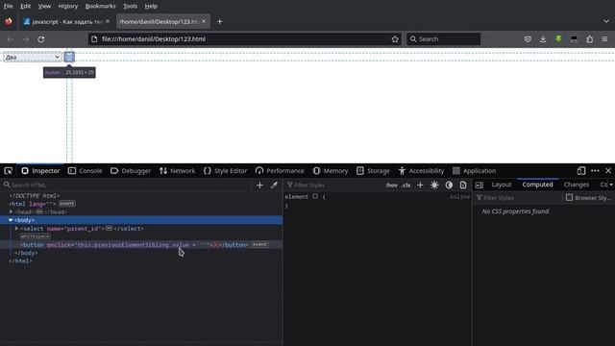Screen dimensions: 615x346
Task: Reload the current page
Action: click(40, 39)
